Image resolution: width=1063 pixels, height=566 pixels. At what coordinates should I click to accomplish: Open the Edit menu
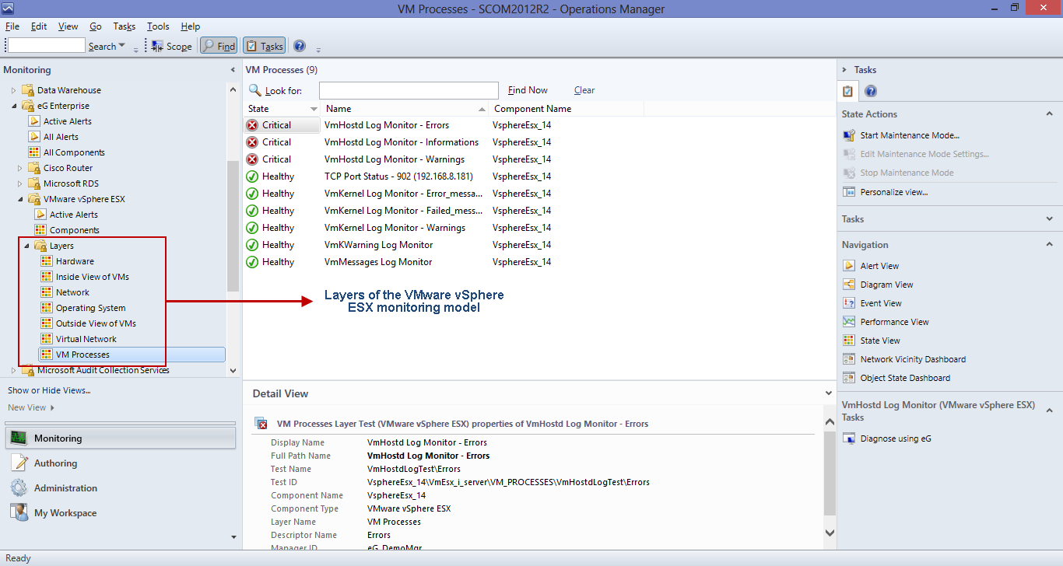[x=39, y=26]
